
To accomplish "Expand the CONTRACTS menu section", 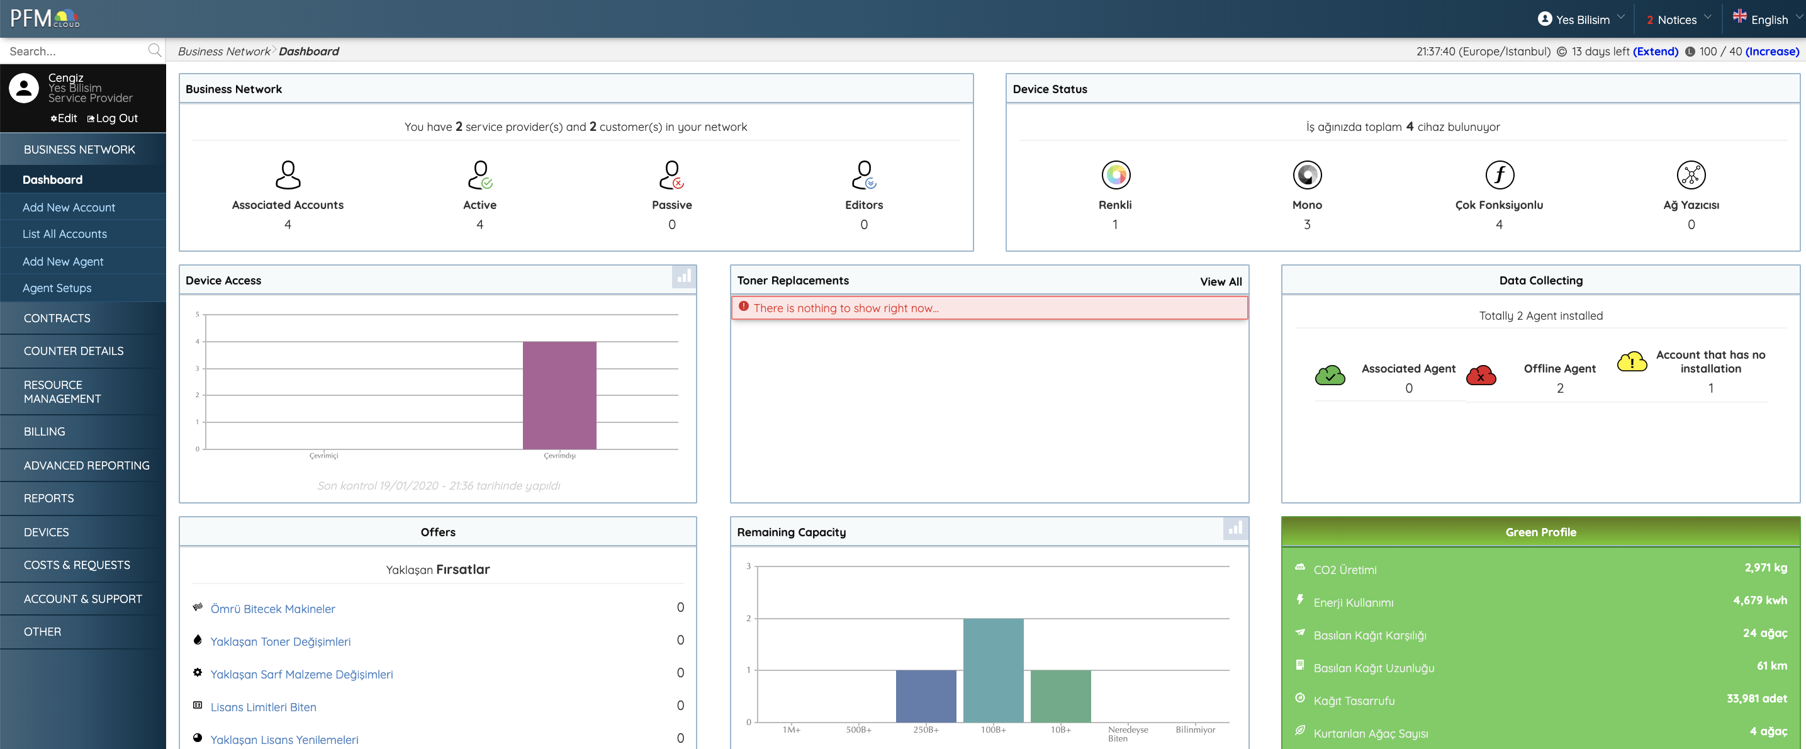I will tap(57, 318).
